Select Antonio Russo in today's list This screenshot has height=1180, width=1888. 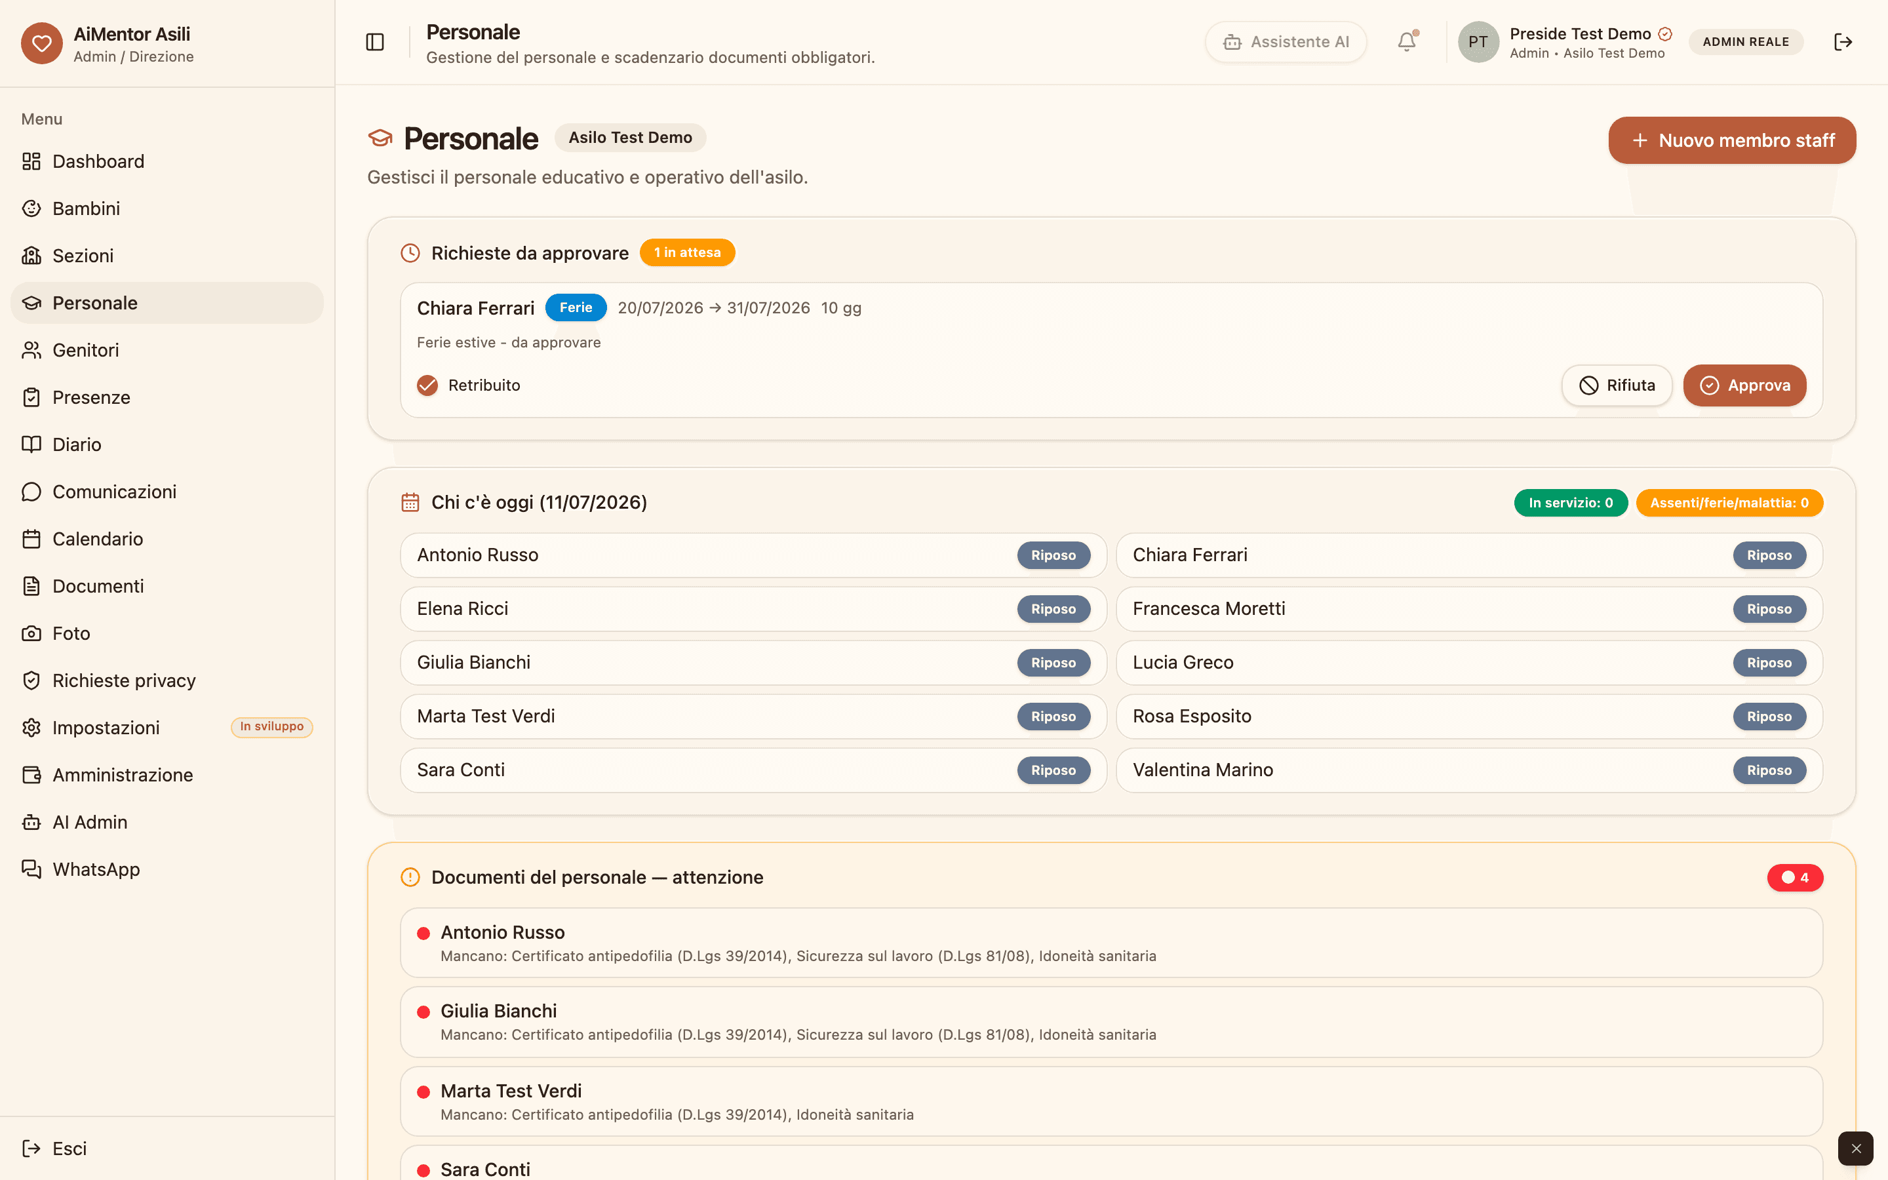point(753,555)
